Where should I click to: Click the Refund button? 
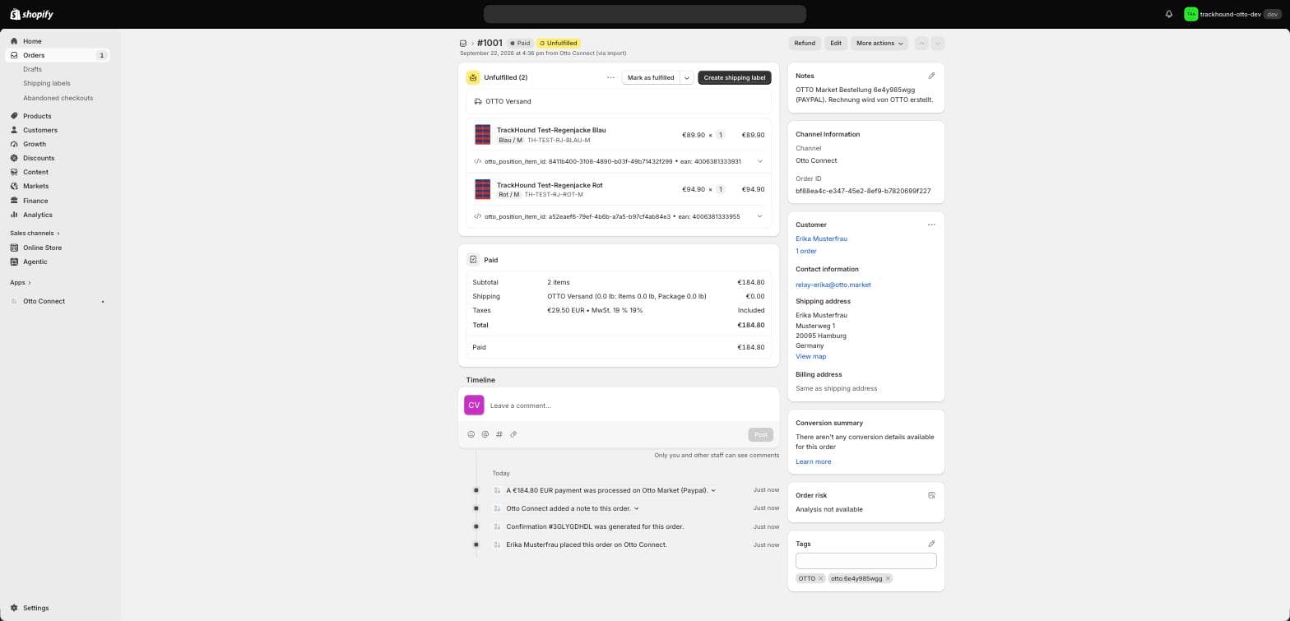(x=805, y=44)
